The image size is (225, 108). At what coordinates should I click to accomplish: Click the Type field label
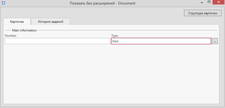[114, 35]
